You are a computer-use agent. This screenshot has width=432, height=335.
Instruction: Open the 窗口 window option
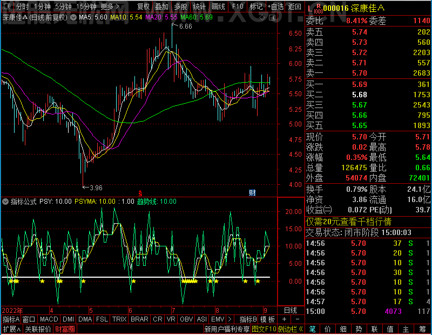29,319
